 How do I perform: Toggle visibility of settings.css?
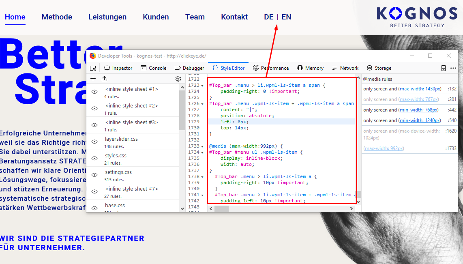[x=94, y=175]
